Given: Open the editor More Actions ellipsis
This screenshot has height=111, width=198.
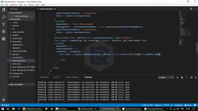Looking at the screenshot, I should click(x=196, y=9).
